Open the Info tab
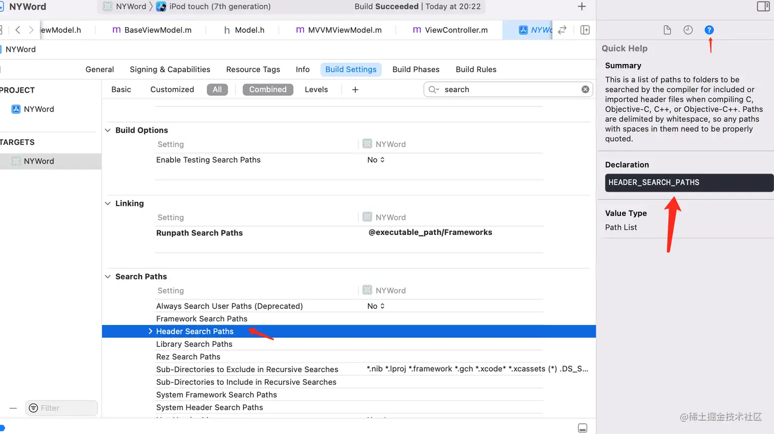Screen dimensions: 774x434 pos(303,70)
